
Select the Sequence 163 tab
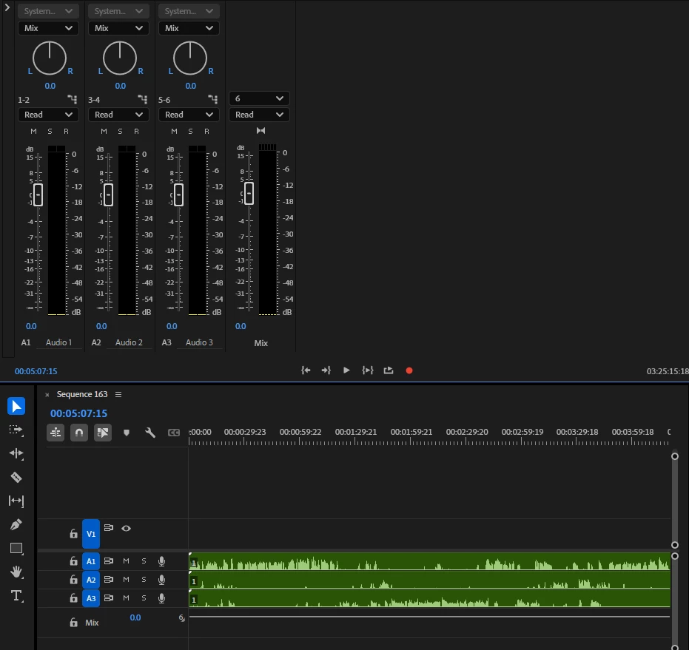(x=82, y=394)
